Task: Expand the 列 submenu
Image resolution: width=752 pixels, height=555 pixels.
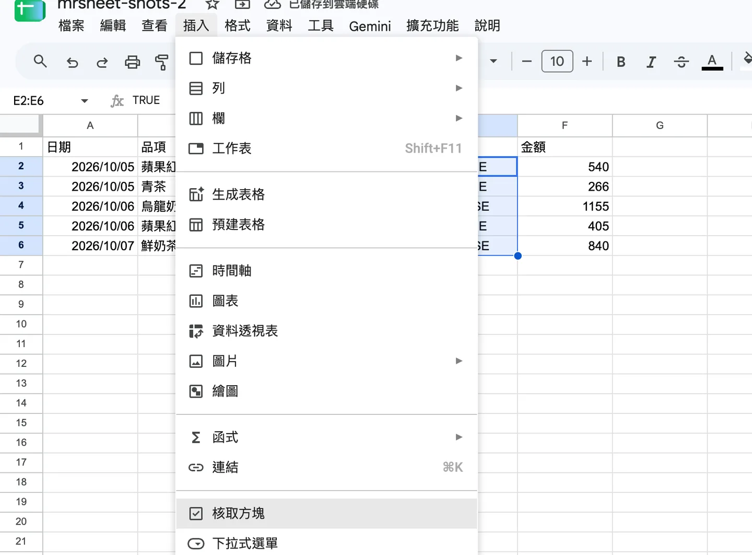Action: [x=459, y=88]
